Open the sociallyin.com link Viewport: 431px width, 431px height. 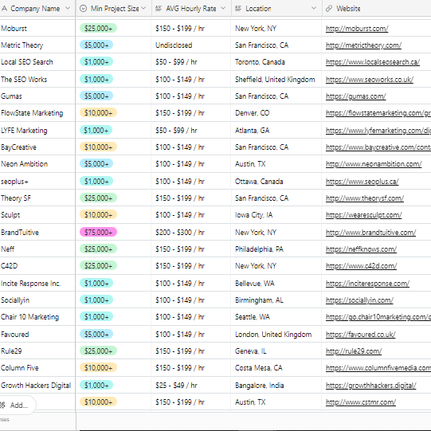coord(359,300)
